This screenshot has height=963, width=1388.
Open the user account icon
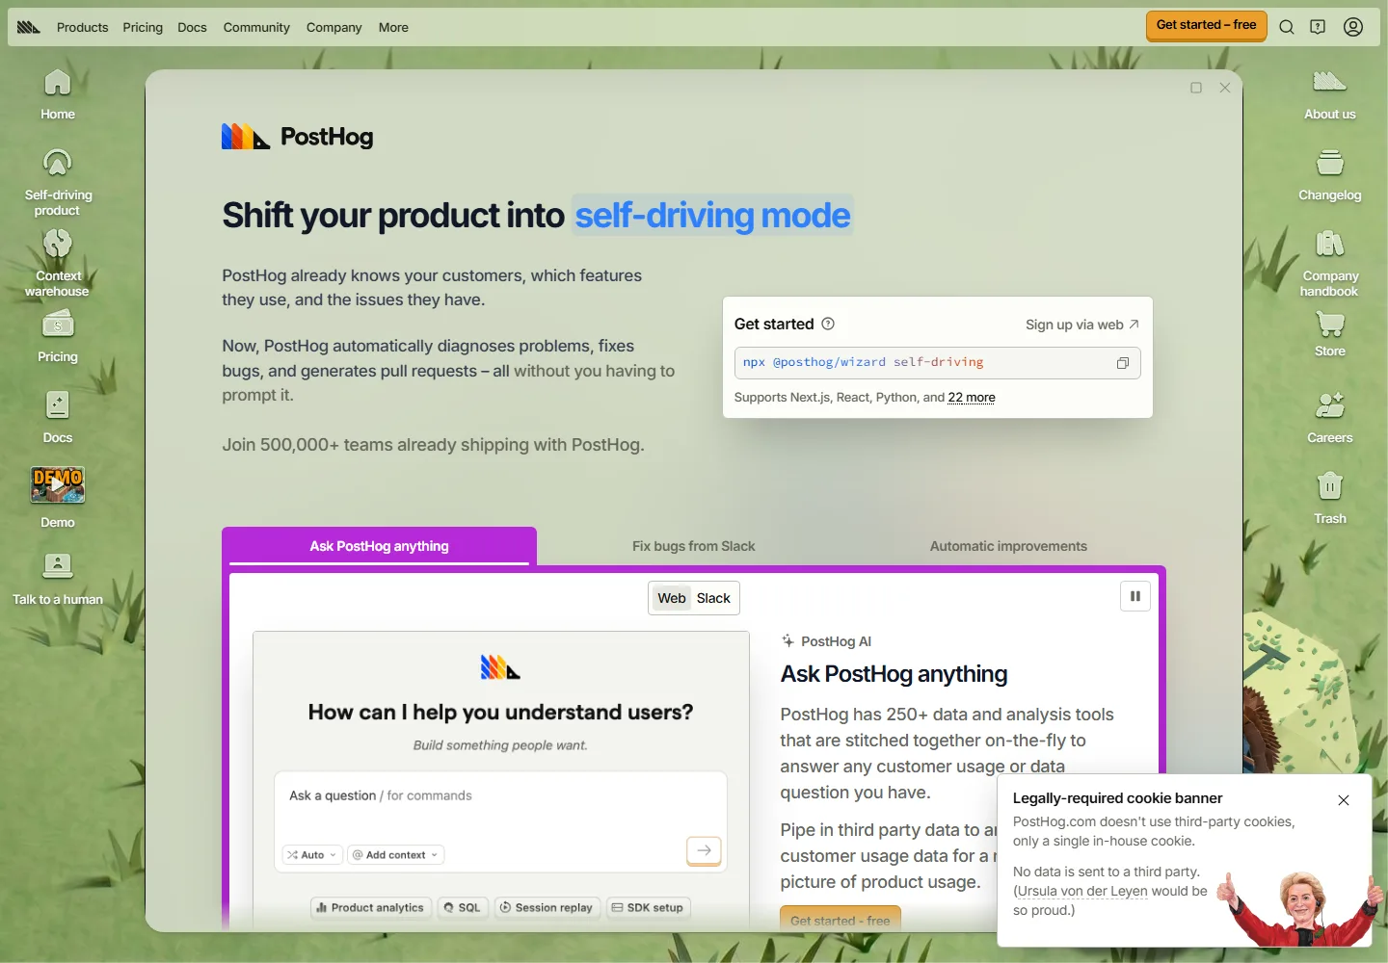pyautogui.click(x=1353, y=27)
